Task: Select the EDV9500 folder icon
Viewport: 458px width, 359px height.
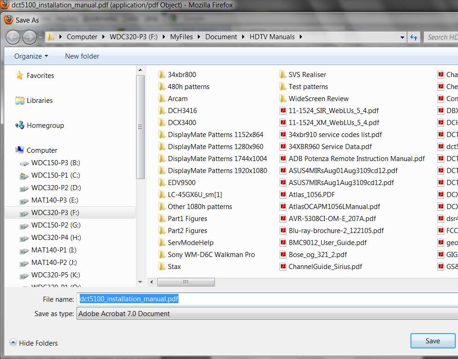Action: click(x=161, y=183)
